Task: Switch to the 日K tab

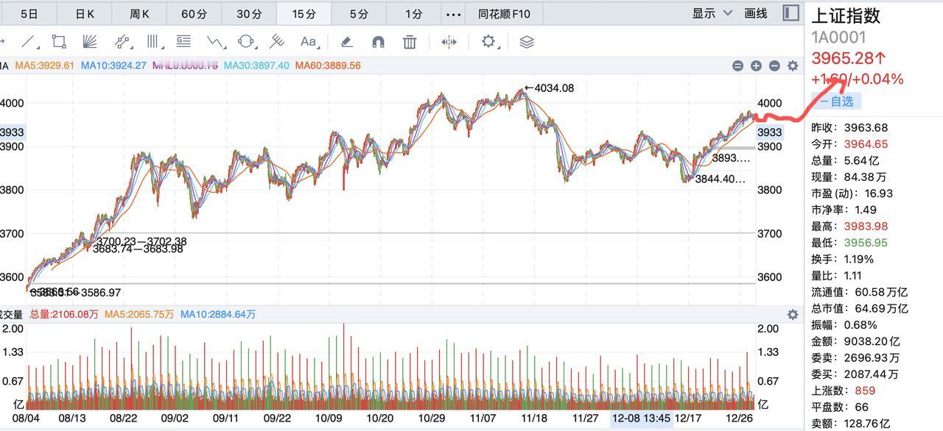Action: pos(85,14)
